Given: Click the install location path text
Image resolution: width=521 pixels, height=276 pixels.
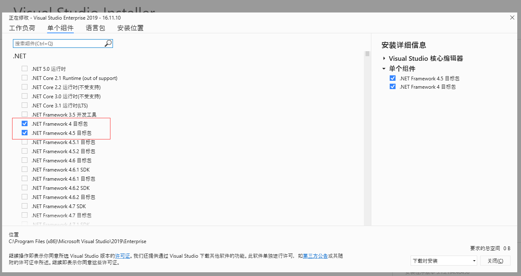Looking at the screenshot, I should (x=78, y=241).
